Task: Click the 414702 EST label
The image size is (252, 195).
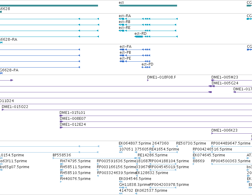Action: [126, 191]
